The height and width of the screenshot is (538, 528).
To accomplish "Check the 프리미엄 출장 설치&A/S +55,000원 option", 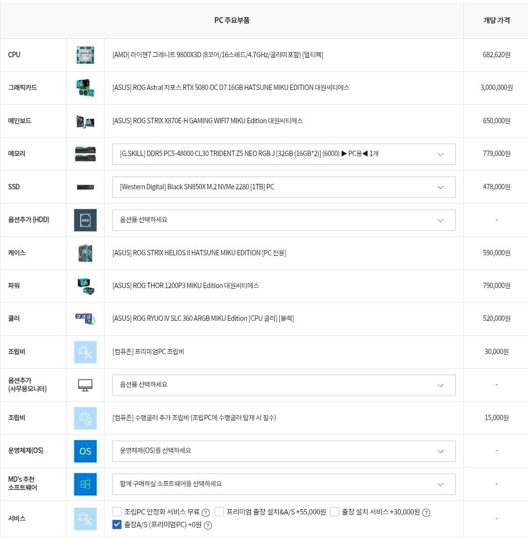I will click(219, 512).
